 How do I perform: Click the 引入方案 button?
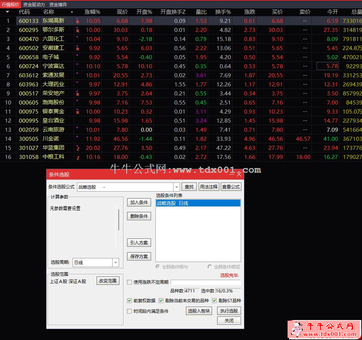click(139, 243)
